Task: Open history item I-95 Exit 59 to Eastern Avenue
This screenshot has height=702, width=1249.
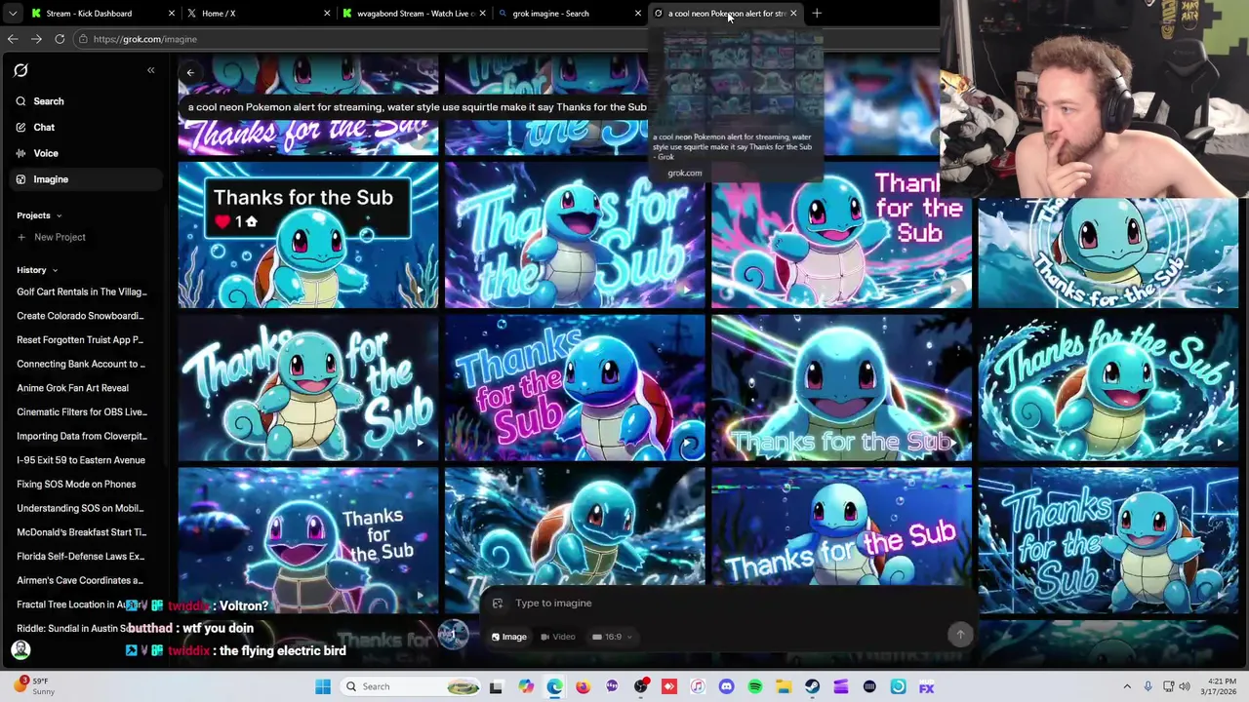Action: coord(81,460)
